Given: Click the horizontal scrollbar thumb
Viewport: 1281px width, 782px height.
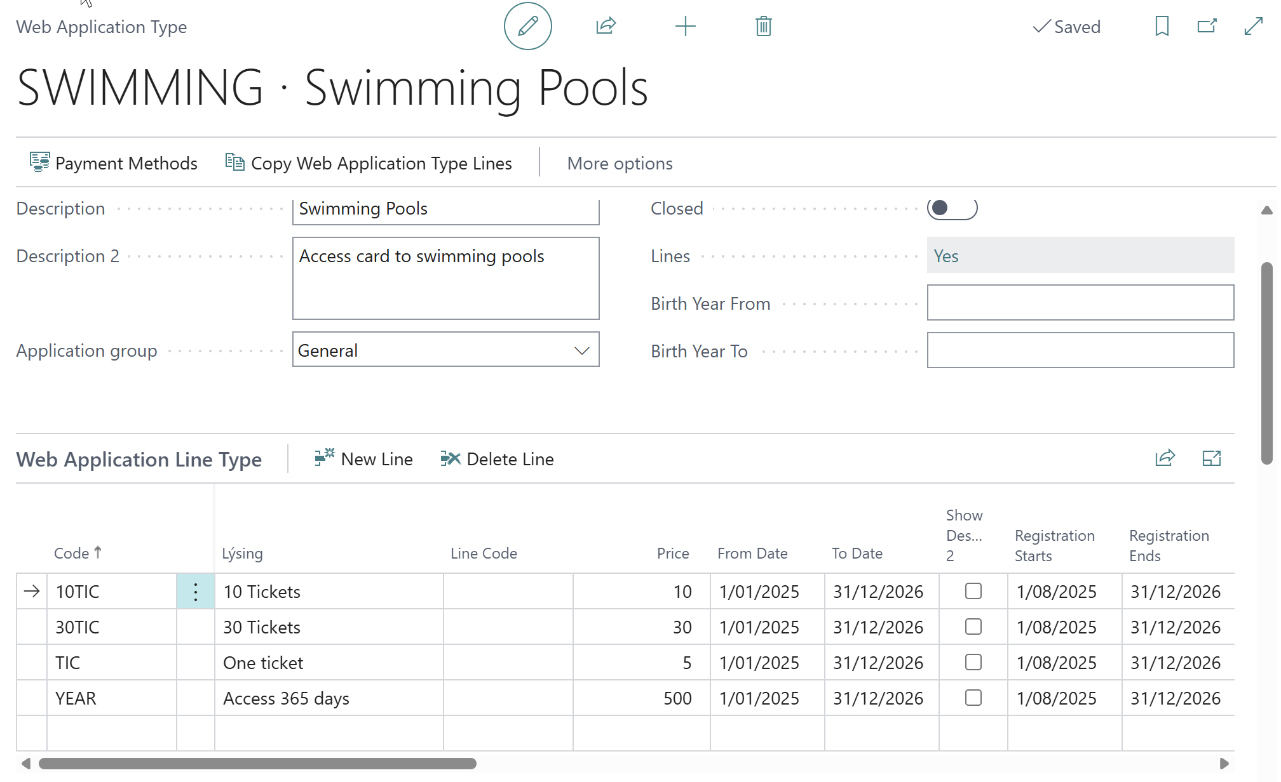Looking at the screenshot, I should (x=257, y=763).
